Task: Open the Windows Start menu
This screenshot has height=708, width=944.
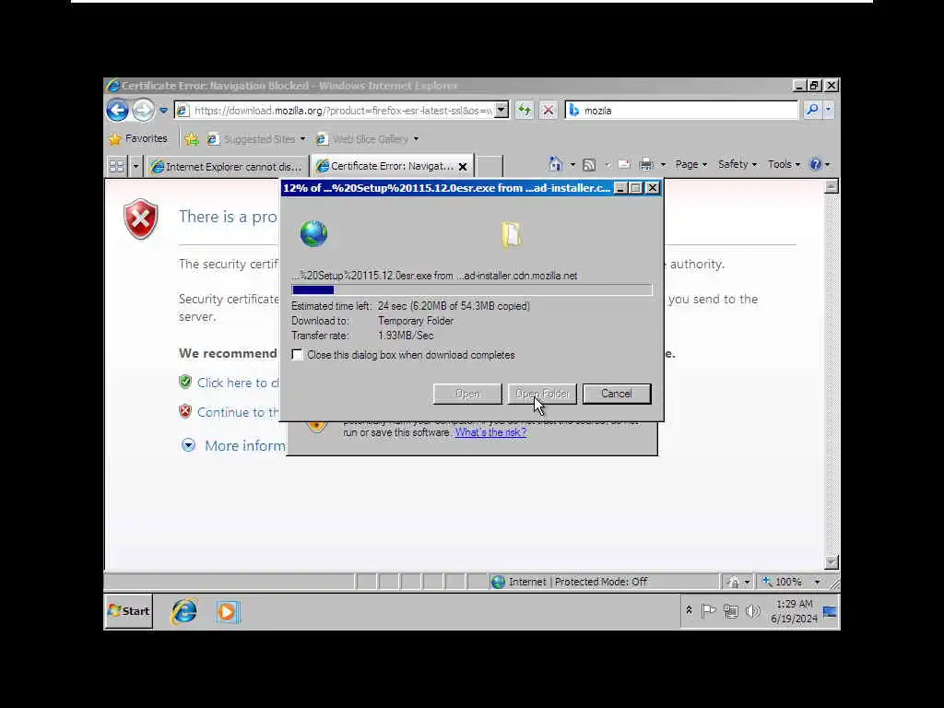Action: [x=129, y=611]
